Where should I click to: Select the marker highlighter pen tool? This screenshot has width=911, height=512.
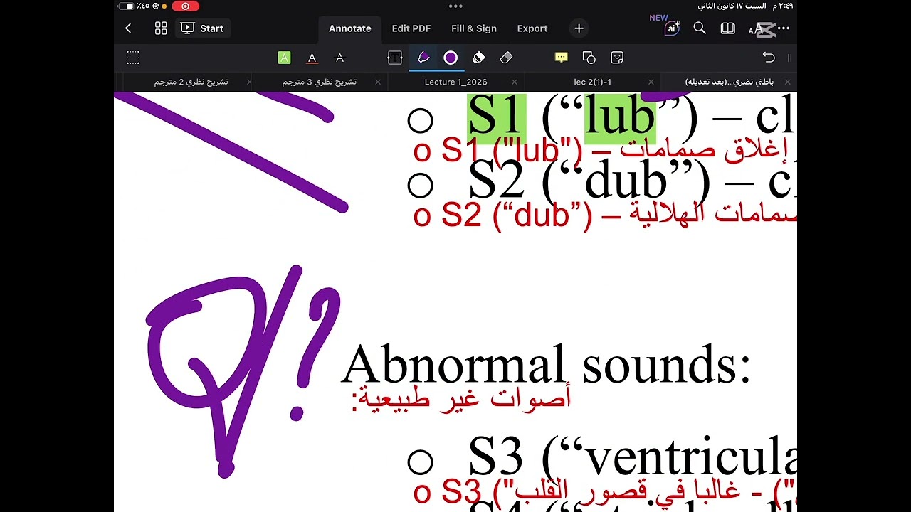[x=478, y=58]
